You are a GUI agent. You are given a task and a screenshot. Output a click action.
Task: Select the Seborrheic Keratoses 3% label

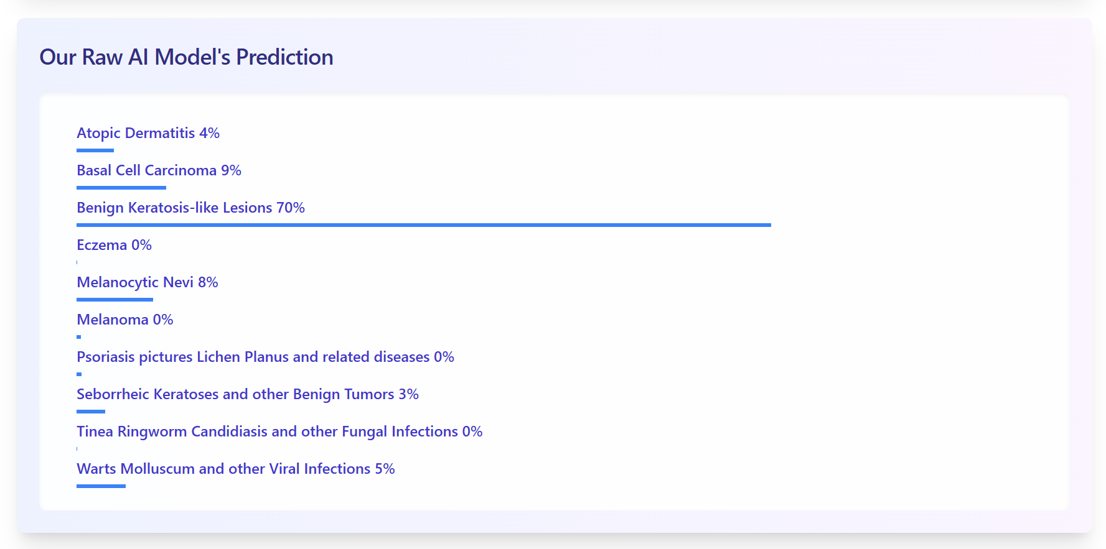(247, 394)
